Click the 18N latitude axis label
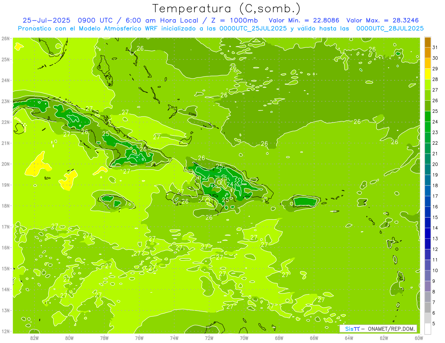Image resolution: width=445 pixels, height=343 pixels. click(x=6, y=206)
